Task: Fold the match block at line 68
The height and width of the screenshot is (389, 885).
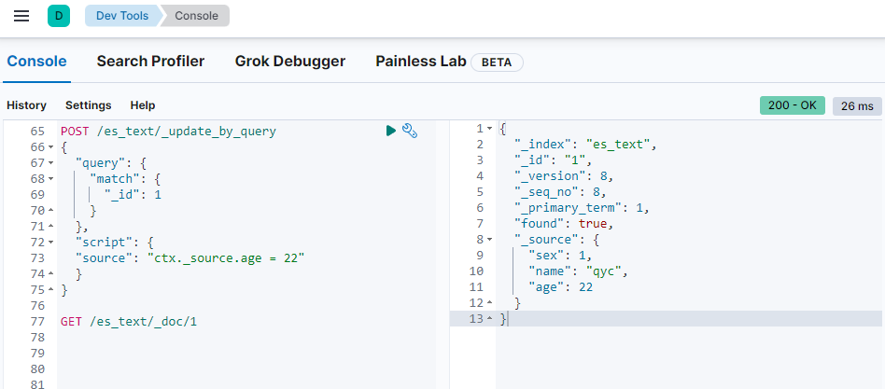Action: point(50,179)
